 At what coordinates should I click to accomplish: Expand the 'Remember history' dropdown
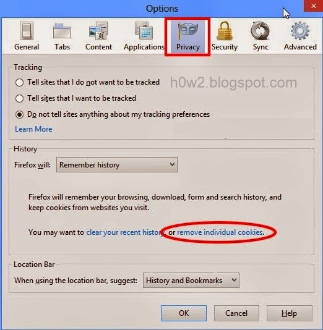pos(117,165)
